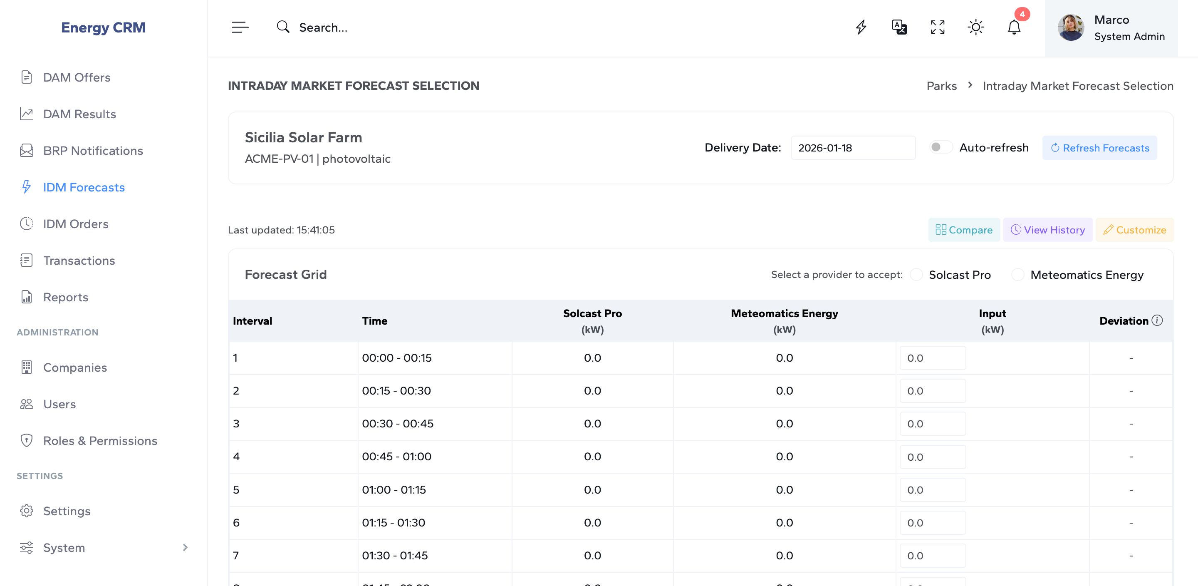
Task: Switch interface language via the translate icon
Action: click(899, 27)
